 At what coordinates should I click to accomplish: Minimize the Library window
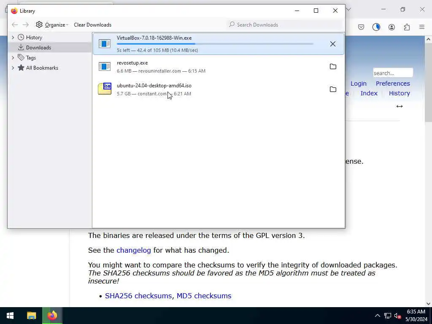tap(297, 11)
